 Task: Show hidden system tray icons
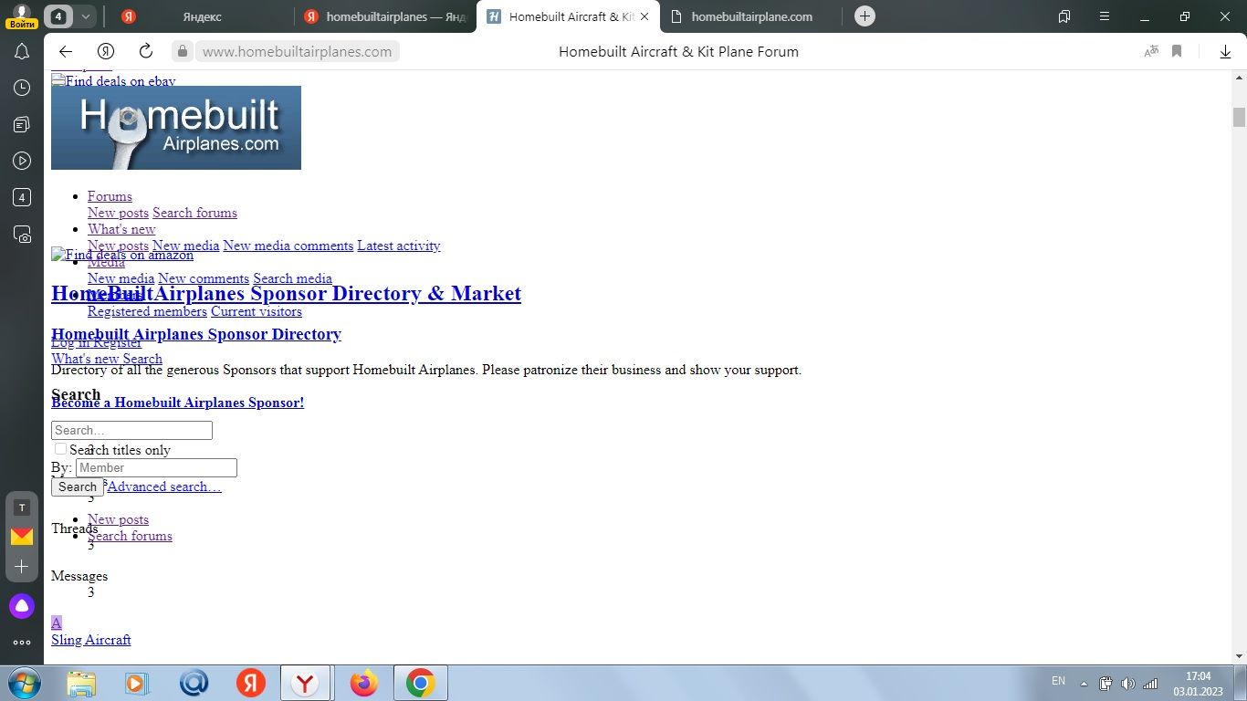pos(1084,684)
